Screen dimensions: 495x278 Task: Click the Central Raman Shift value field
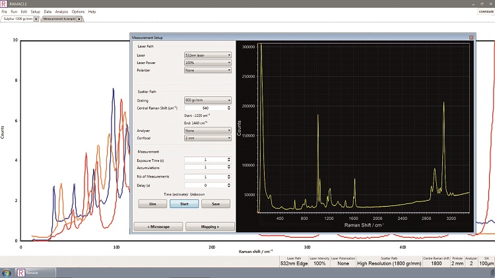point(205,108)
